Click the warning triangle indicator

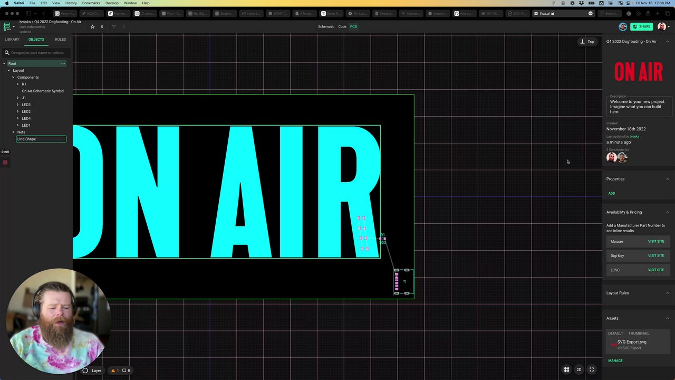112,370
